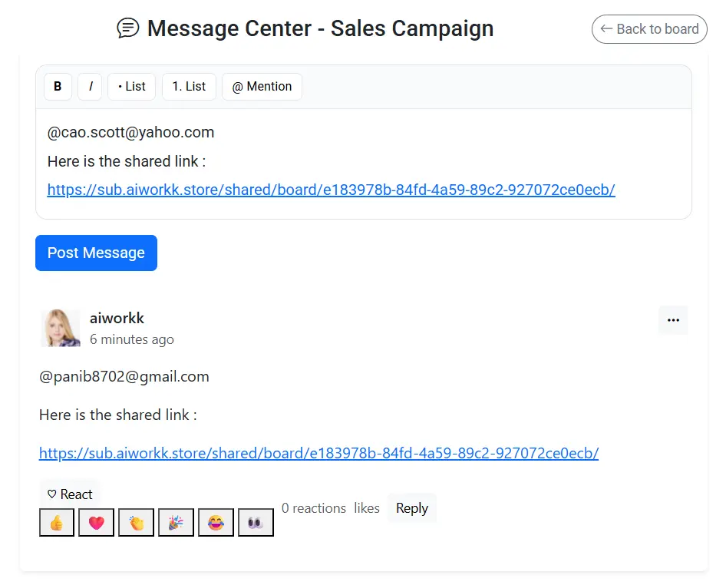Insert a numbered list
The width and height of the screenshot is (726, 585).
point(189,87)
